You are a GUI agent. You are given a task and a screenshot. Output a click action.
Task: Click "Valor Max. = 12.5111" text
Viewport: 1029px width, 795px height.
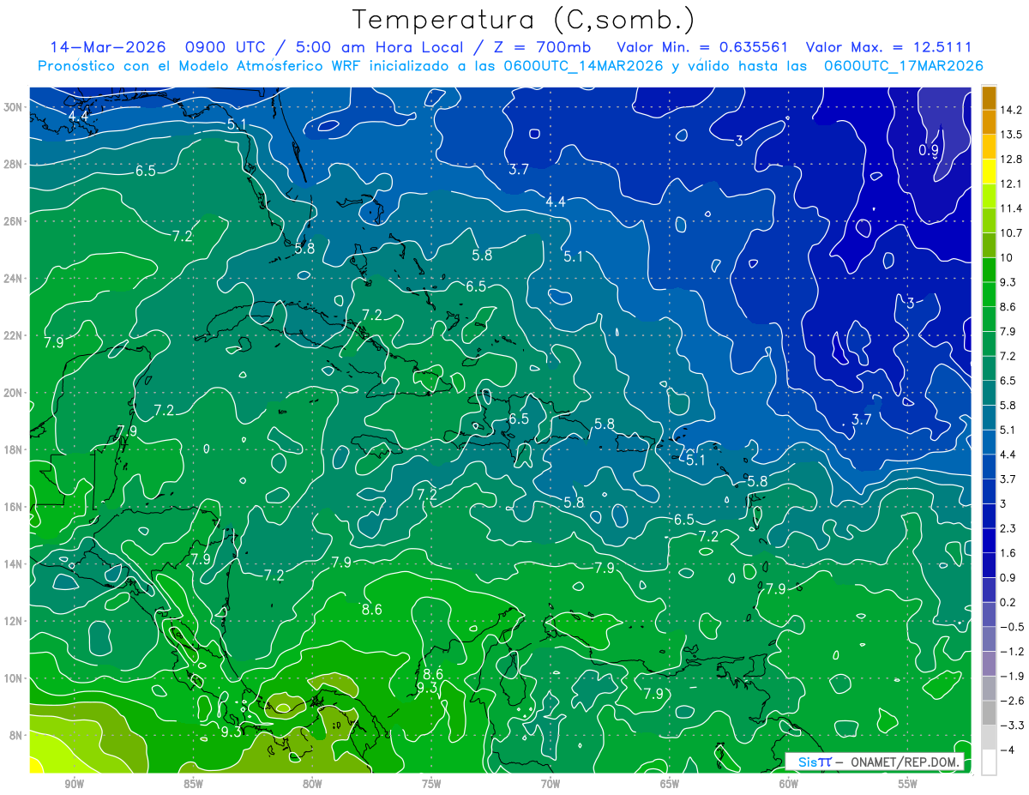[888, 47]
